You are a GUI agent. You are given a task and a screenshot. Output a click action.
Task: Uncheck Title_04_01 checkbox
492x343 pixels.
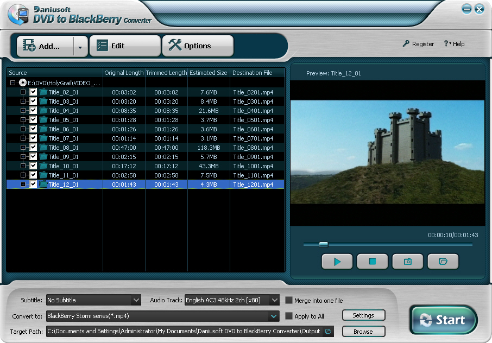pos(33,110)
